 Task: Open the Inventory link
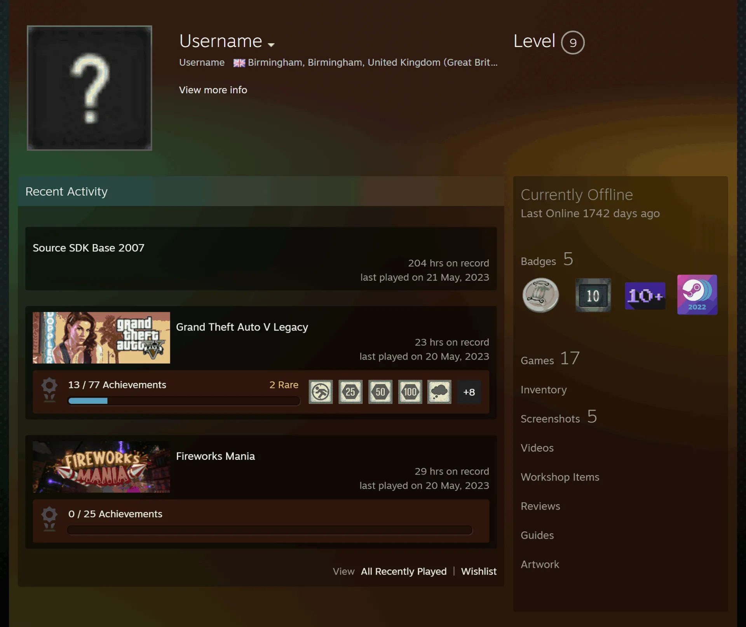(x=544, y=390)
